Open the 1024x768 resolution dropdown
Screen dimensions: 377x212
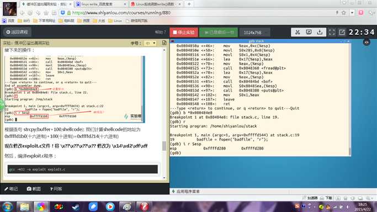254,33
